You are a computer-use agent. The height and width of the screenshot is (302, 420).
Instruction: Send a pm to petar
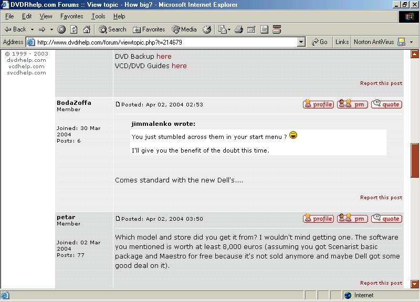(x=352, y=218)
